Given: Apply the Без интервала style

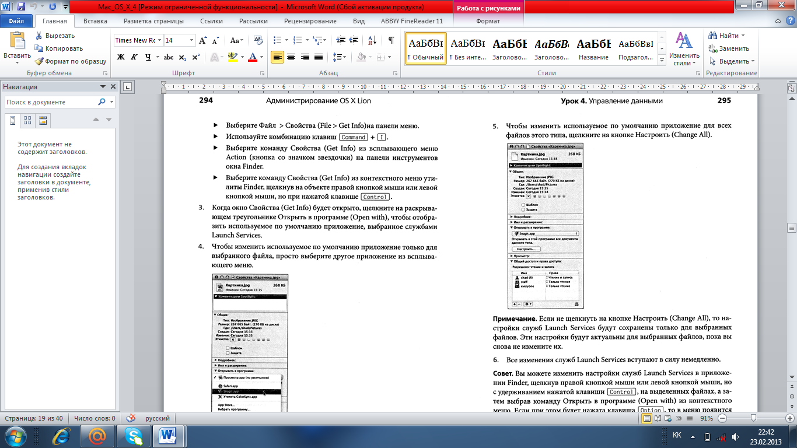Looking at the screenshot, I should coord(468,48).
